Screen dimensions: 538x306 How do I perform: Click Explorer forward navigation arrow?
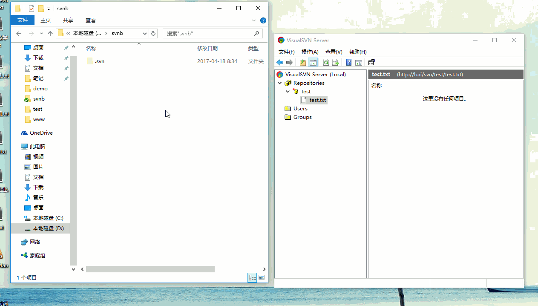coord(31,33)
